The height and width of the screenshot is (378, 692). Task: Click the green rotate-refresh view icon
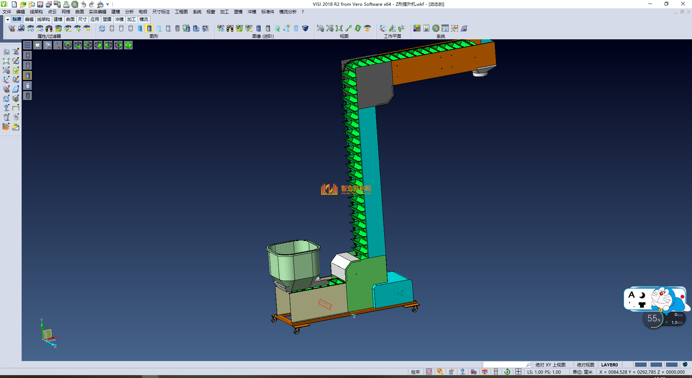358,28
